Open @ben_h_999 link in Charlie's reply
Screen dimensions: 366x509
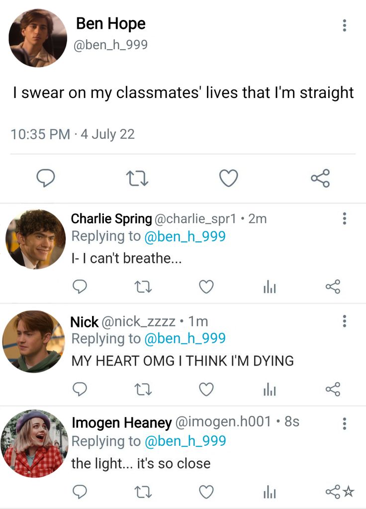(x=184, y=236)
